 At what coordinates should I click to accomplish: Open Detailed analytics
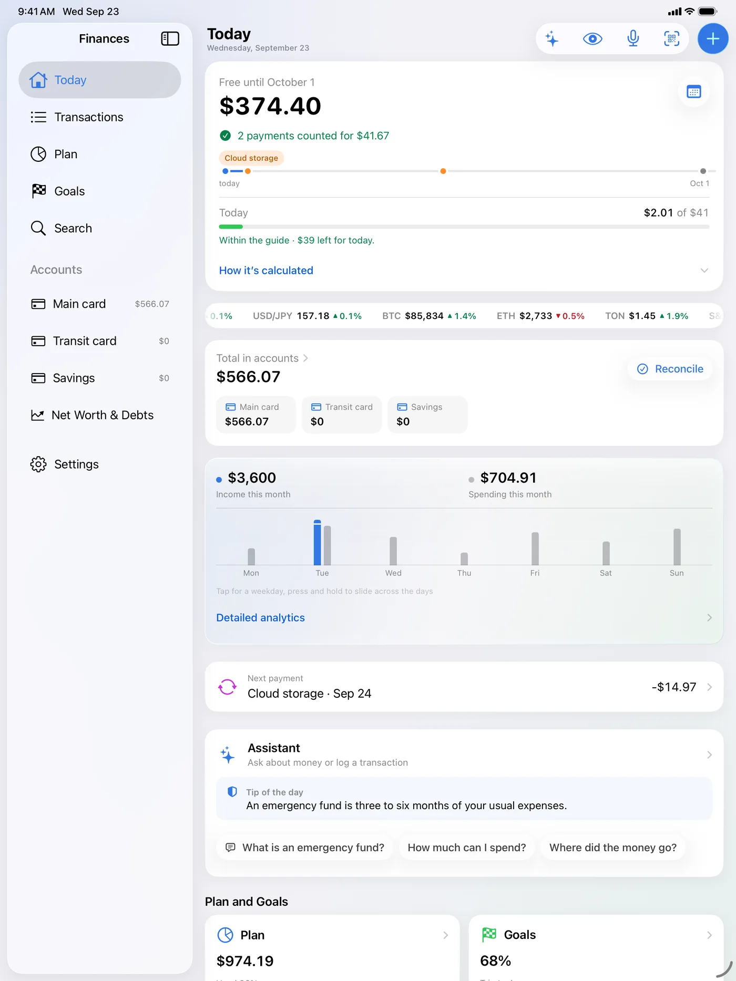tap(464, 617)
